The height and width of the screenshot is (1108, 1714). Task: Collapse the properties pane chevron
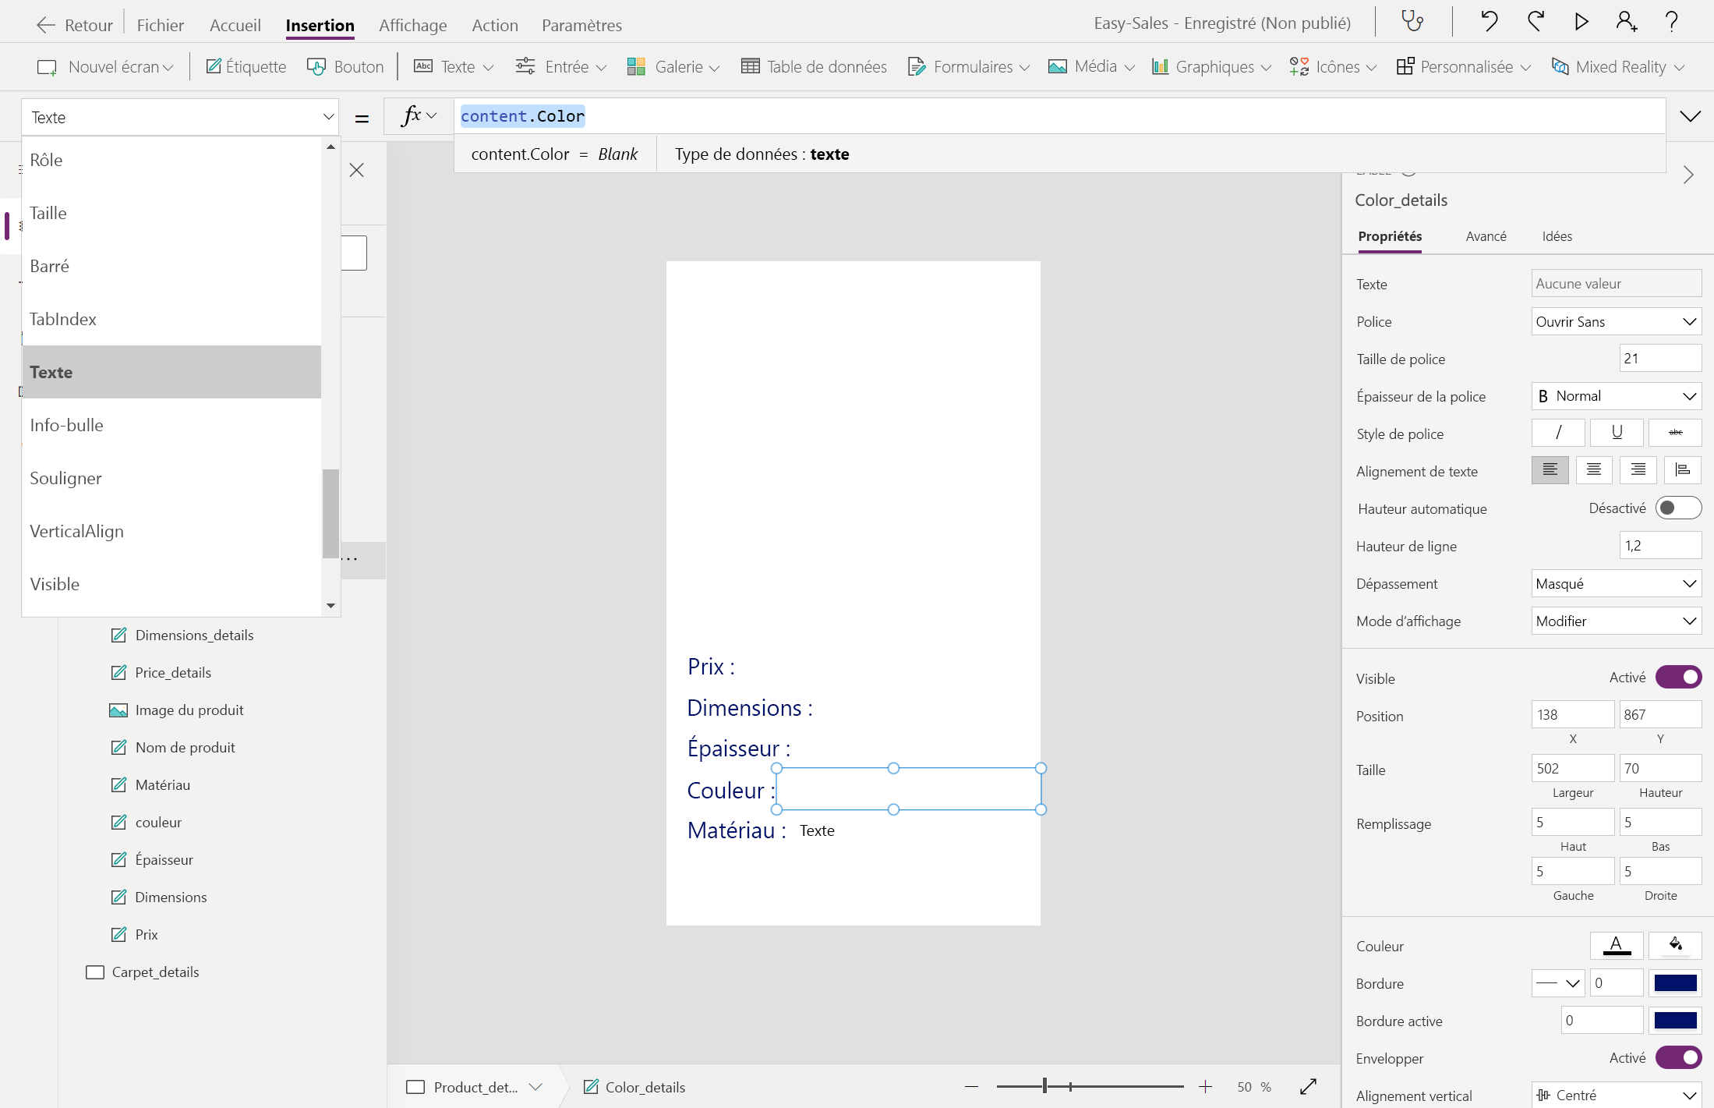click(x=1688, y=175)
